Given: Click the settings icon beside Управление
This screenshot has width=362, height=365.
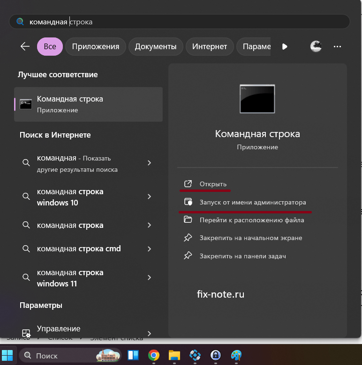Looking at the screenshot, I should [x=26, y=333].
